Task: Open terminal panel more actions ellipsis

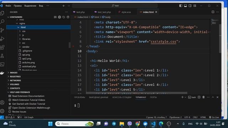Action: [x=208, y=97]
